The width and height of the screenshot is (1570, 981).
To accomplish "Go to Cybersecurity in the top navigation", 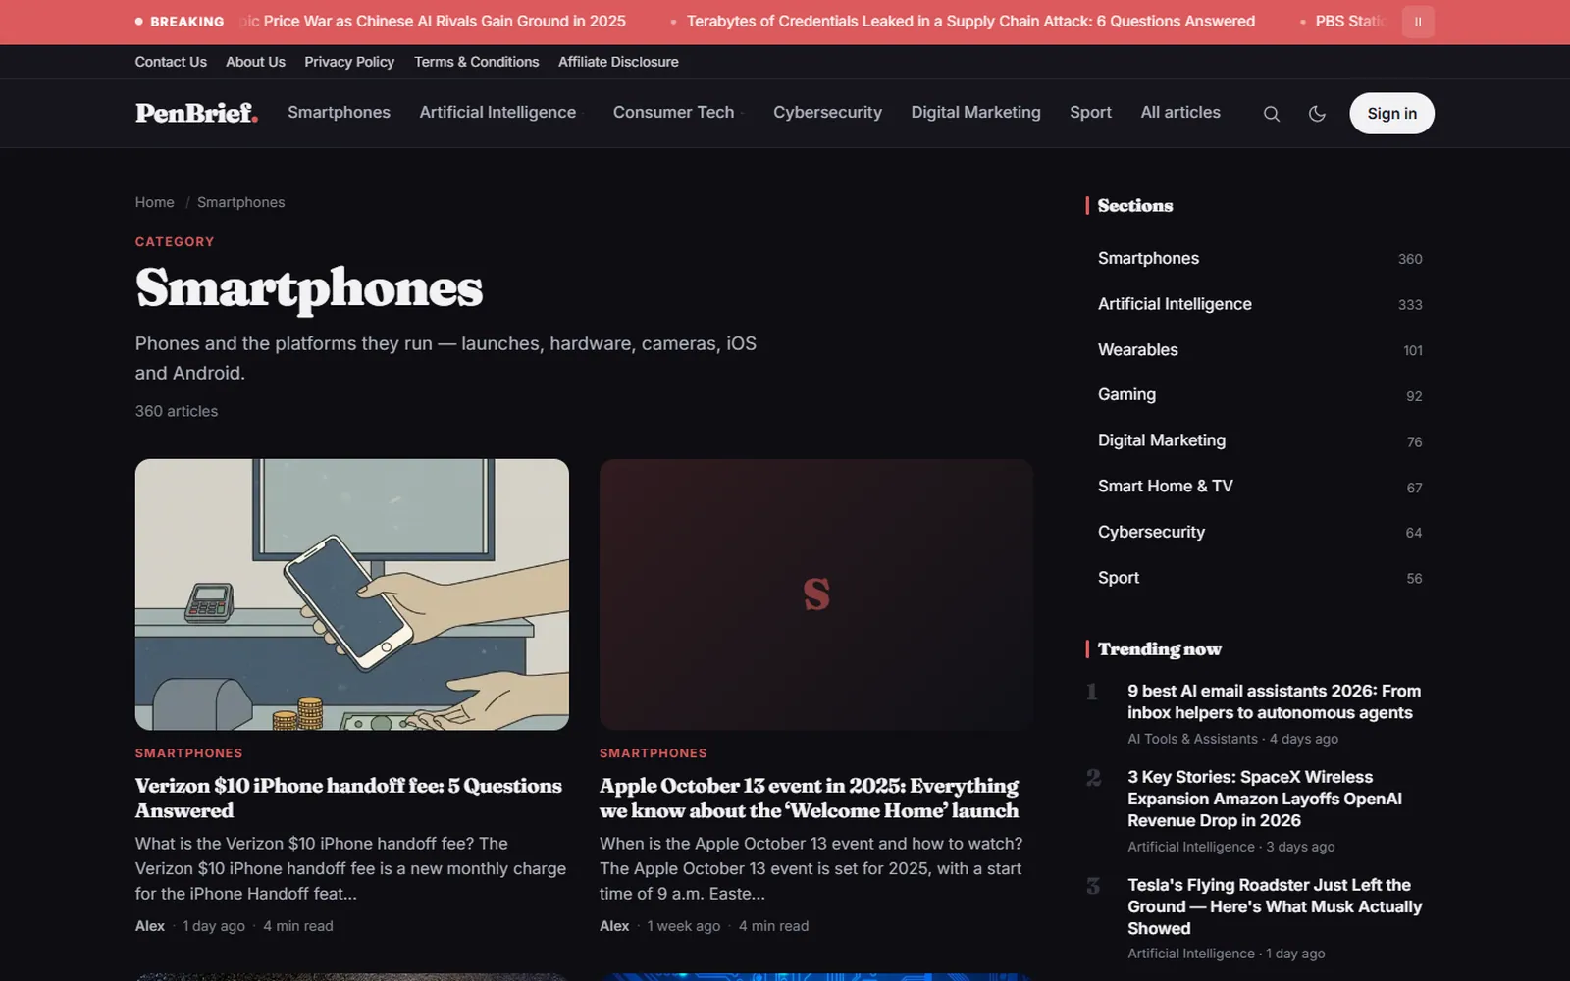I will [827, 113].
